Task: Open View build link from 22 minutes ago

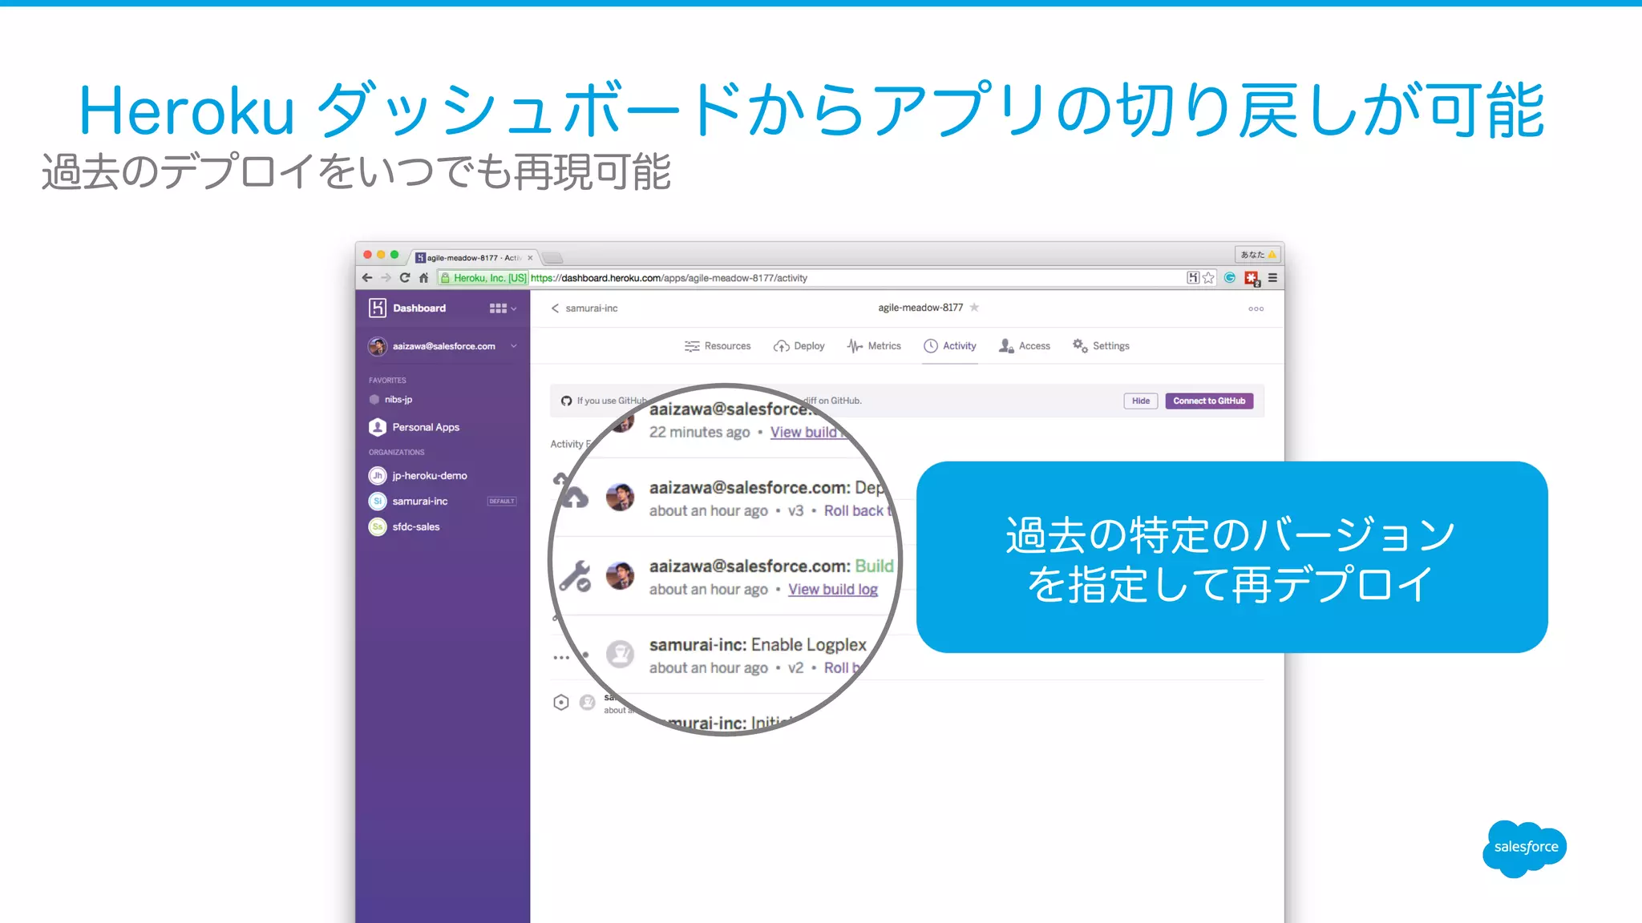Action: coord(807,432)
